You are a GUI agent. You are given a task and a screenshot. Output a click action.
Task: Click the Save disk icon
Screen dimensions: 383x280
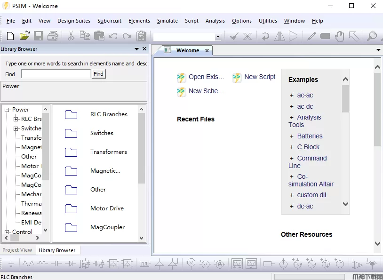pyautogui.click(x=39, y=36)
